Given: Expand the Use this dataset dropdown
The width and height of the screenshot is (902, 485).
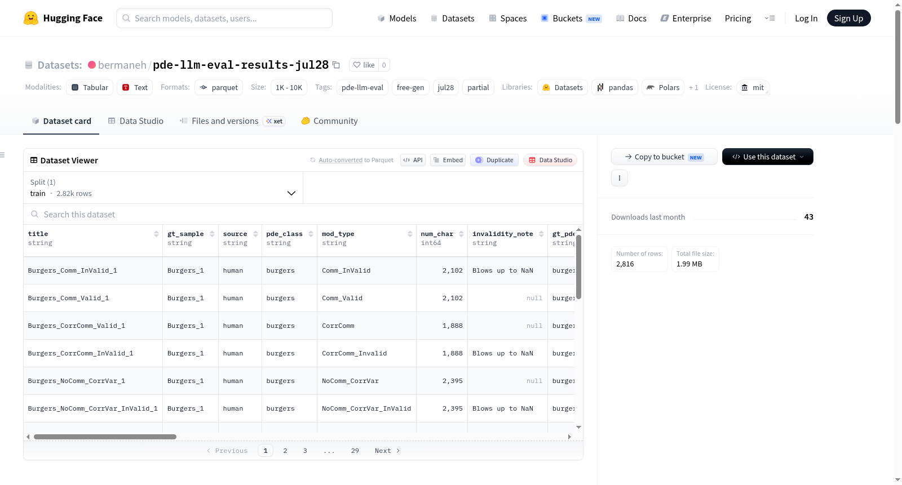Looking at the screenshot, I should (x=768, y=157).
